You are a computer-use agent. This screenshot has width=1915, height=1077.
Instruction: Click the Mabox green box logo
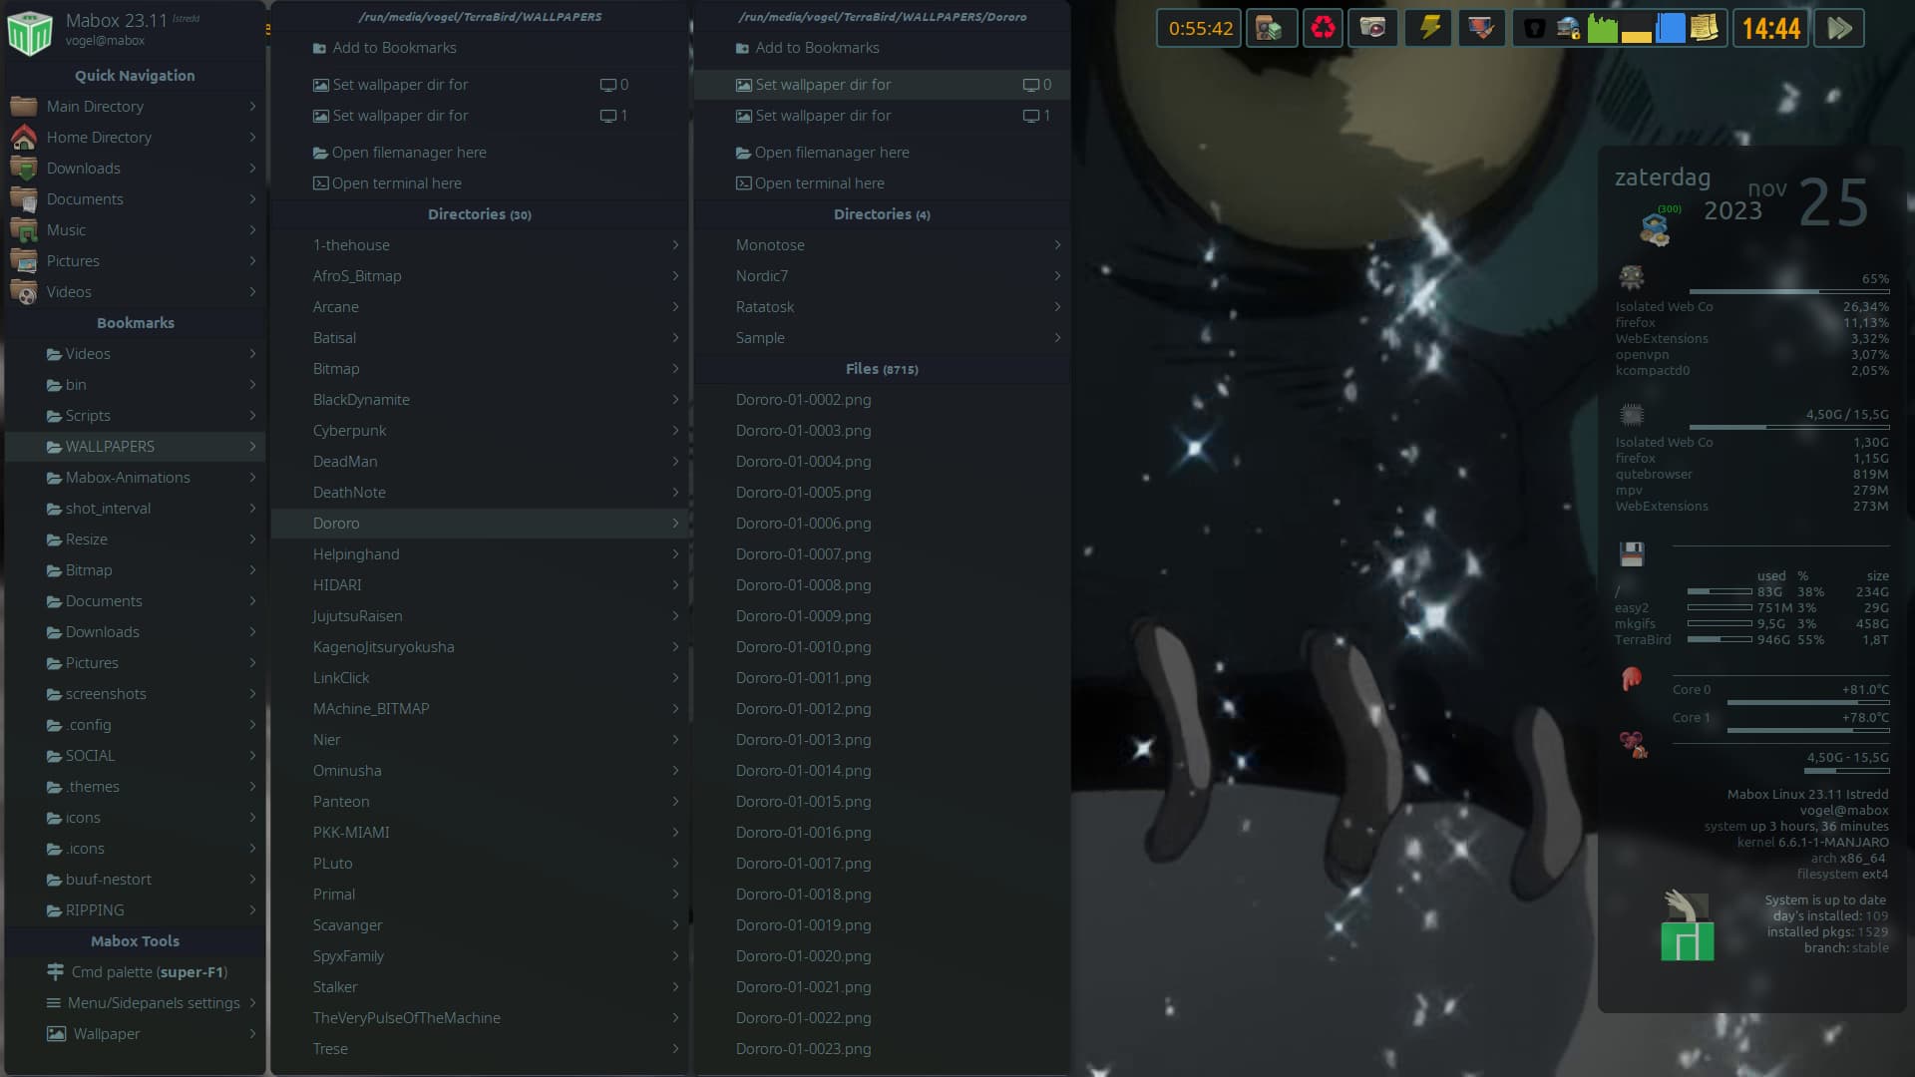[29, 32]
